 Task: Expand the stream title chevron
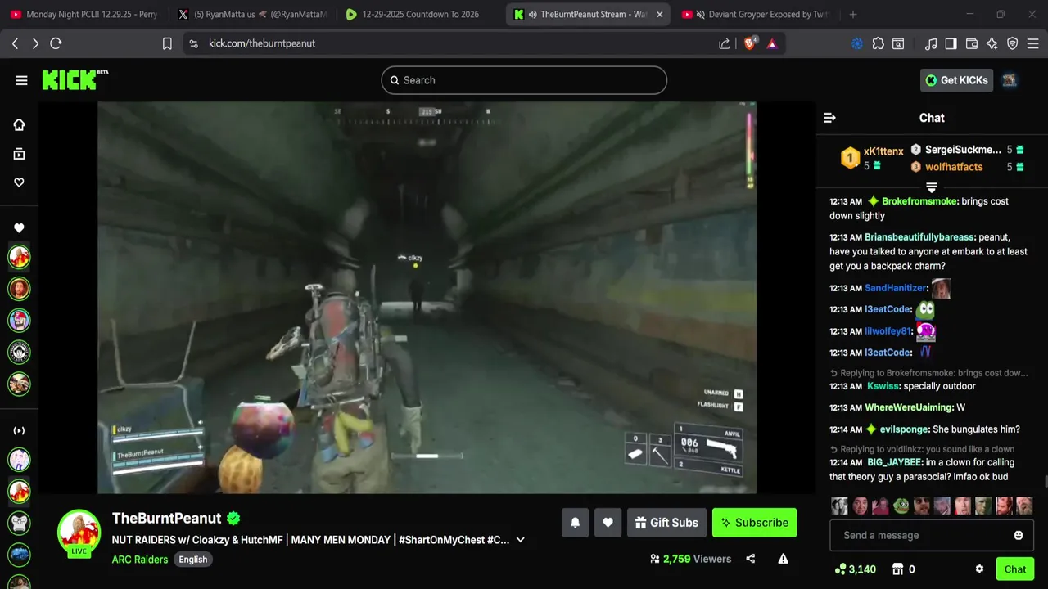520,540
